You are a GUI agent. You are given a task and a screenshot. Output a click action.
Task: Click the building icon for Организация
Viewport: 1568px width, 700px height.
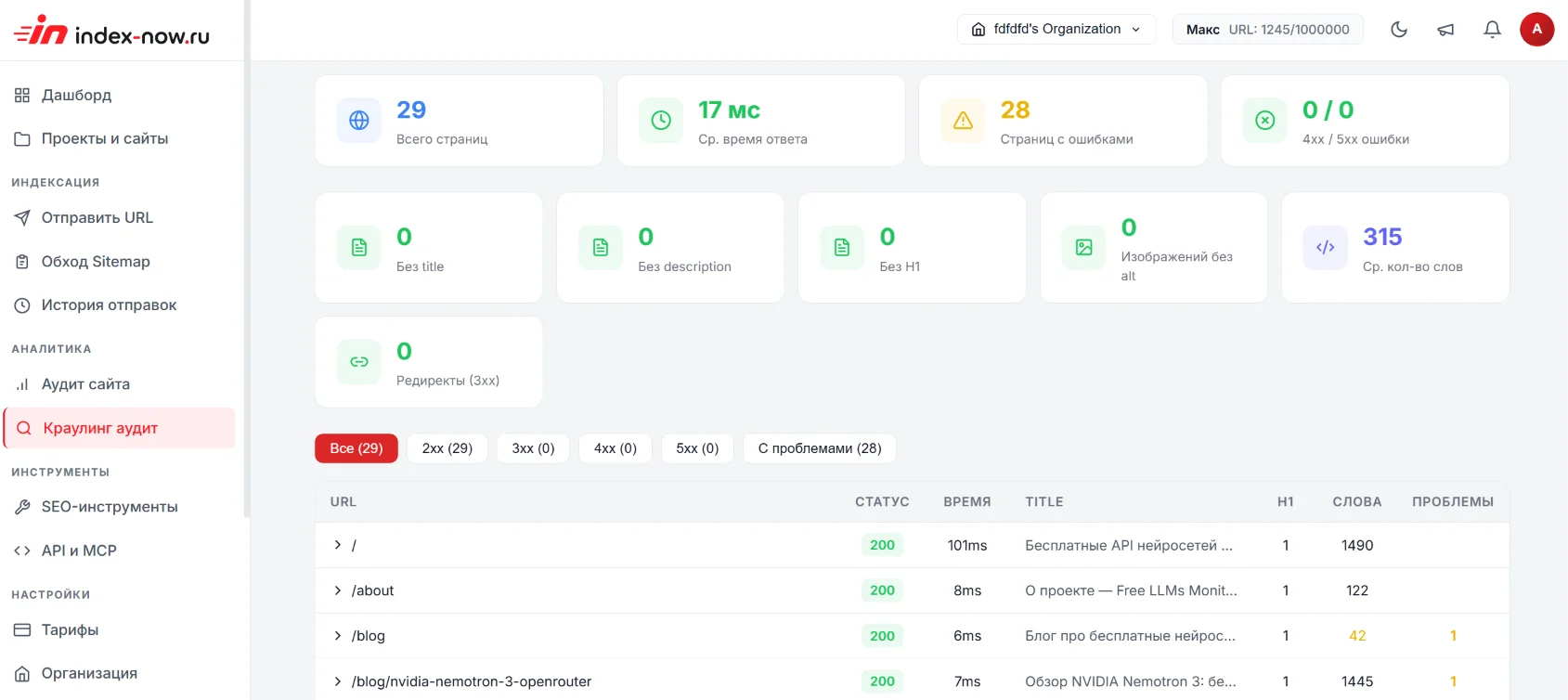(x=22, y=673)
